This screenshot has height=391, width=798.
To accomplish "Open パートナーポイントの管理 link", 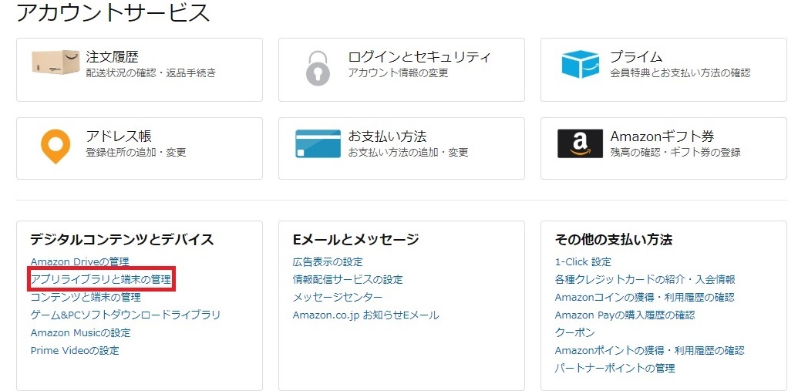I will point(614,368).
